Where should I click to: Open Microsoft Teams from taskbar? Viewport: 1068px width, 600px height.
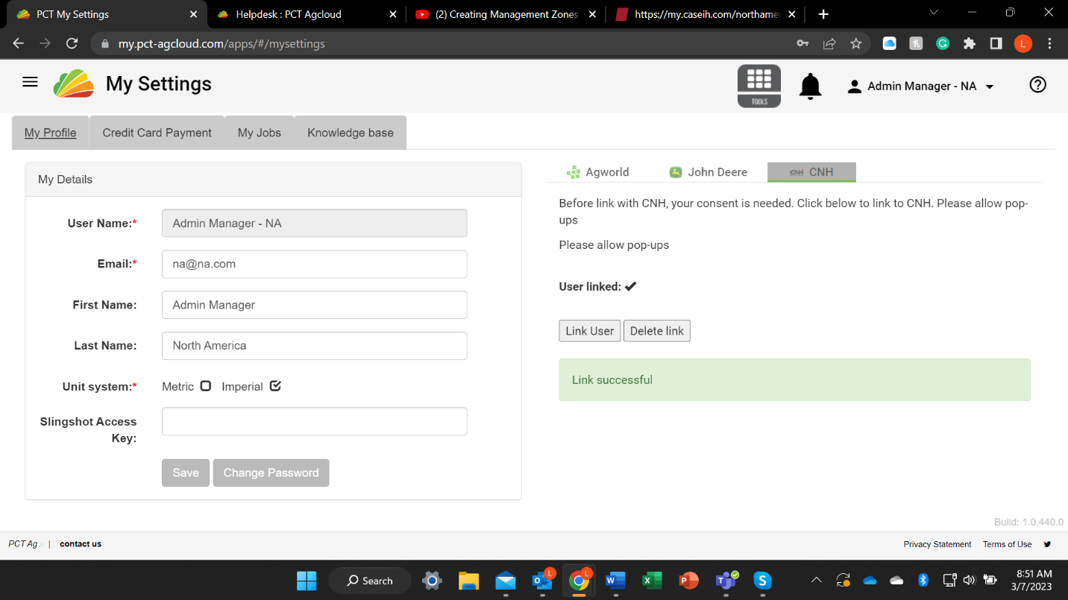point(726,581)
